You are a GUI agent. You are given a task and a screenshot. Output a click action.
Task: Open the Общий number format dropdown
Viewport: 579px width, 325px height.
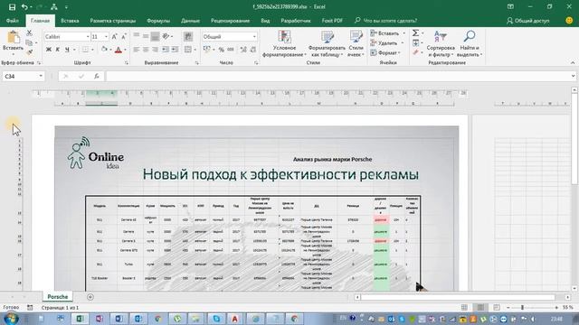[254, 36]
